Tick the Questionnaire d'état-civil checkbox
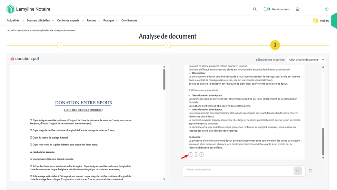 31,159
